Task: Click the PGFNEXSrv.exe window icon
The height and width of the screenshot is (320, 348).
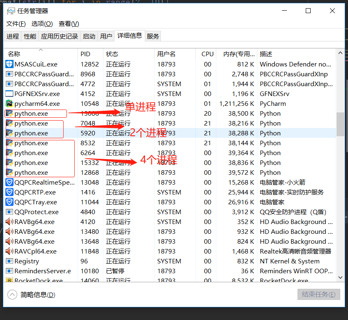Action: click(9, 94)
